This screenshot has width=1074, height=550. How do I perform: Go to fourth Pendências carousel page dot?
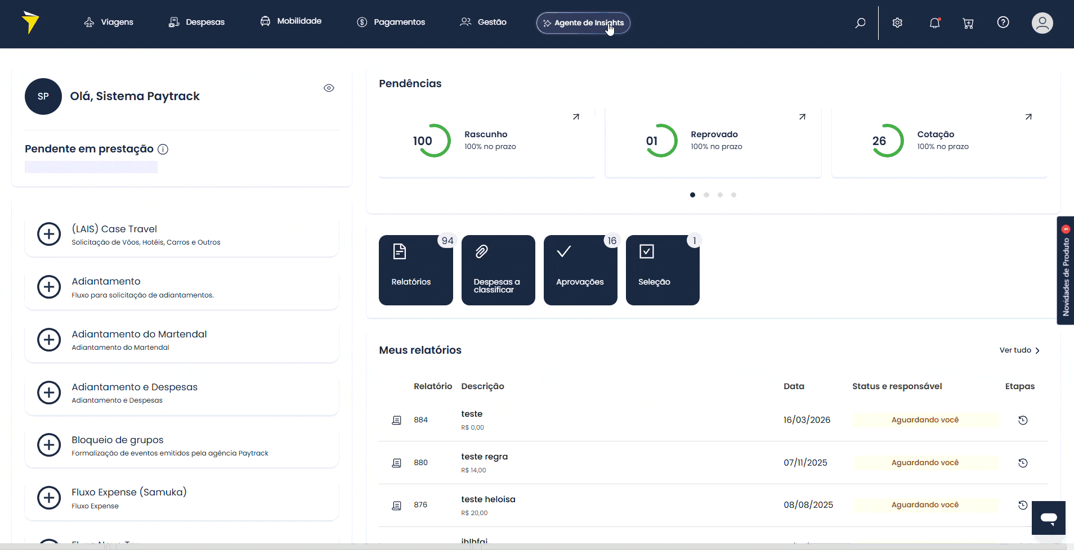point(733,195)
